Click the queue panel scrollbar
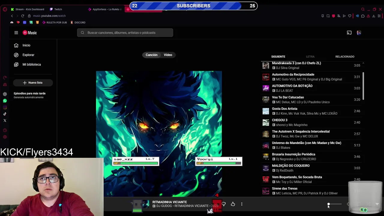The image size is (384, 216). click(363, 86)
